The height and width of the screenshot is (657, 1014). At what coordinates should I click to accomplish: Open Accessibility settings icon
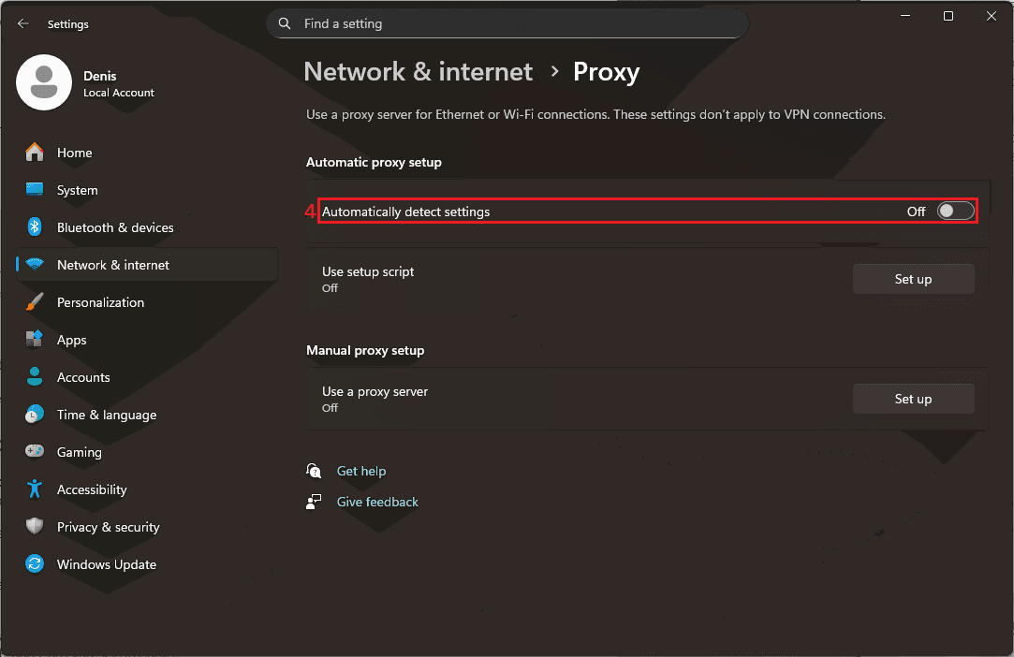pos(35,489)
